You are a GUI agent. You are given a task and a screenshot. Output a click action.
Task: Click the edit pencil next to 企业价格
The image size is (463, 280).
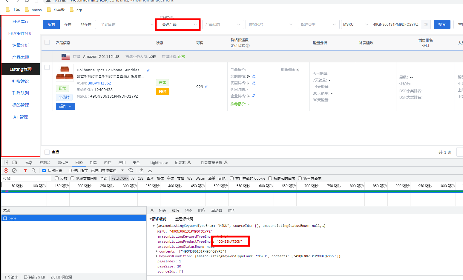click(254, 96)
